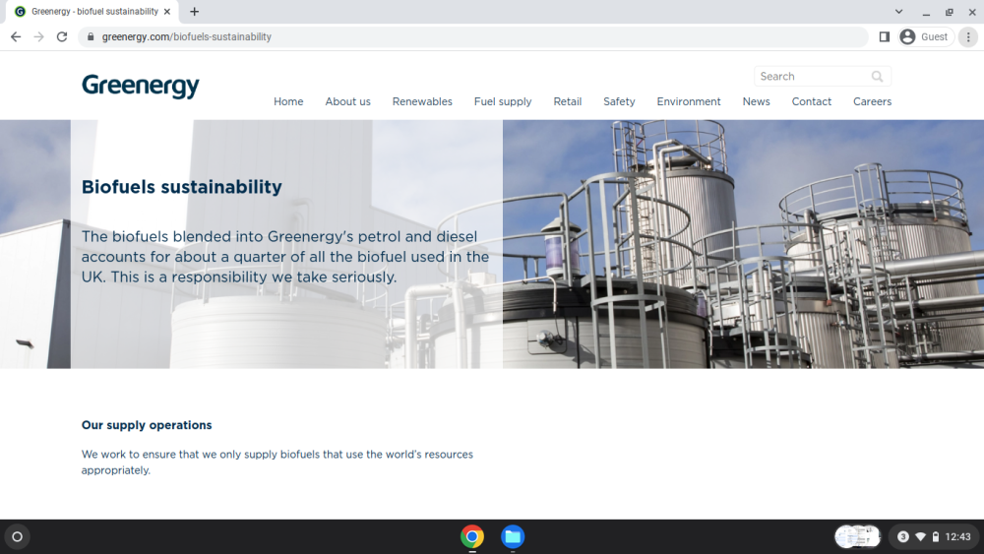The width and height of the screenshot is (984, 554).
Task: Open a new browser tab
Action: [x=195, y=11]
